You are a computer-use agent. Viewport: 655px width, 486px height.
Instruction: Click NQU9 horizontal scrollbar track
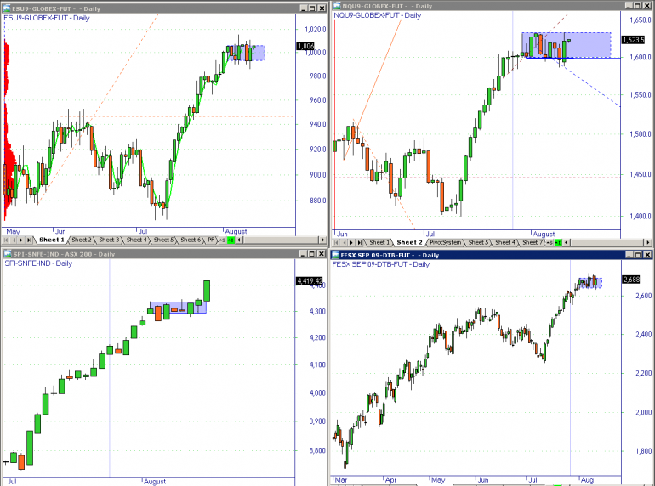(607, 242)
